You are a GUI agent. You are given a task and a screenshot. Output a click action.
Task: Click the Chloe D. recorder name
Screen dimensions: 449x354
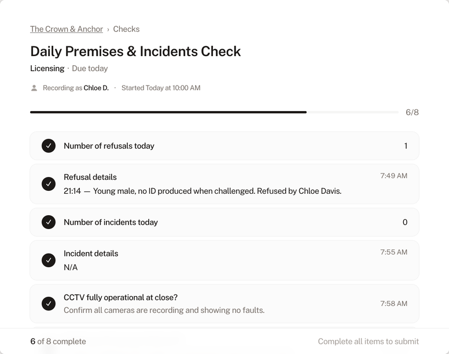[96, 88]
